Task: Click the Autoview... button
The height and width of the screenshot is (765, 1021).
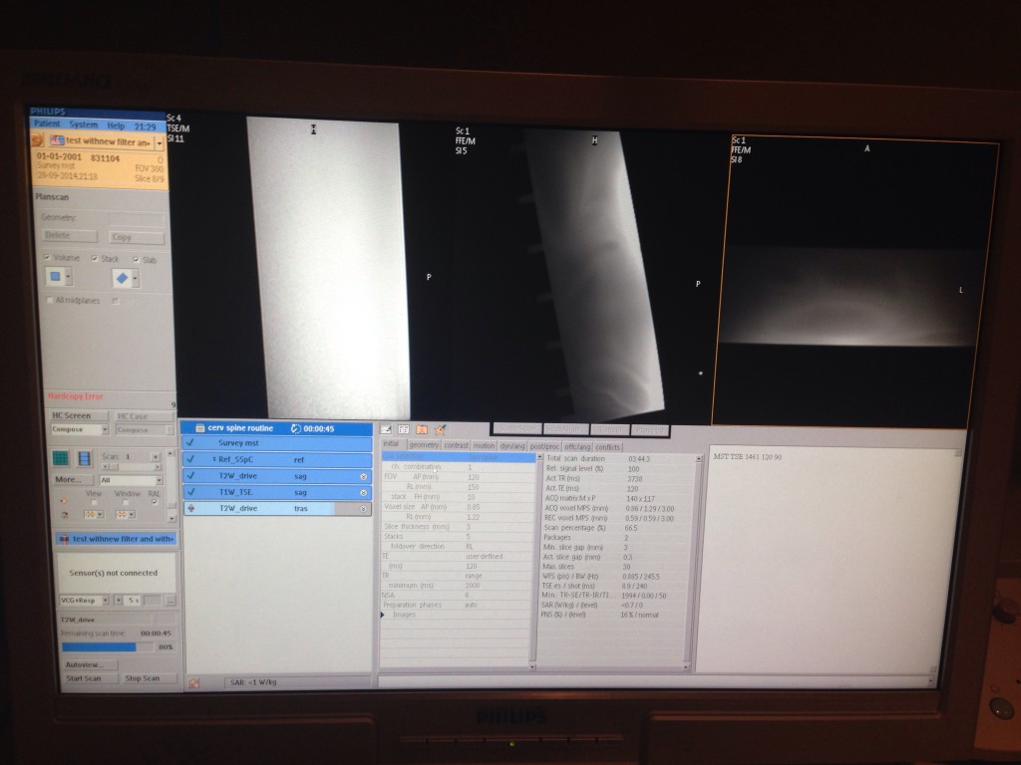Action: click(x=90, y=664)
